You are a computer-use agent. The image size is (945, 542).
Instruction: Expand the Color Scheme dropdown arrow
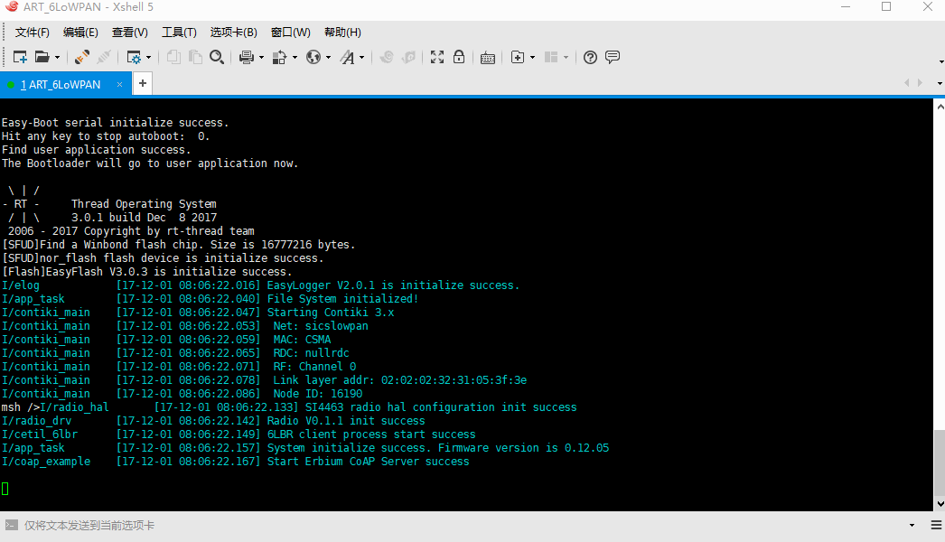point(295,57)
